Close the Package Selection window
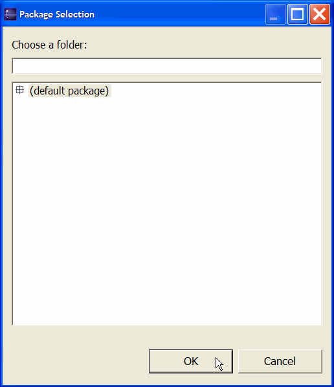Viewport: 334px width, 387px height. point(320,14)
